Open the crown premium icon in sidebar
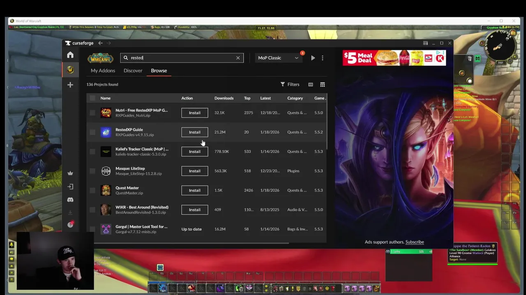This screenshot has height=295, width=526. 70,173
